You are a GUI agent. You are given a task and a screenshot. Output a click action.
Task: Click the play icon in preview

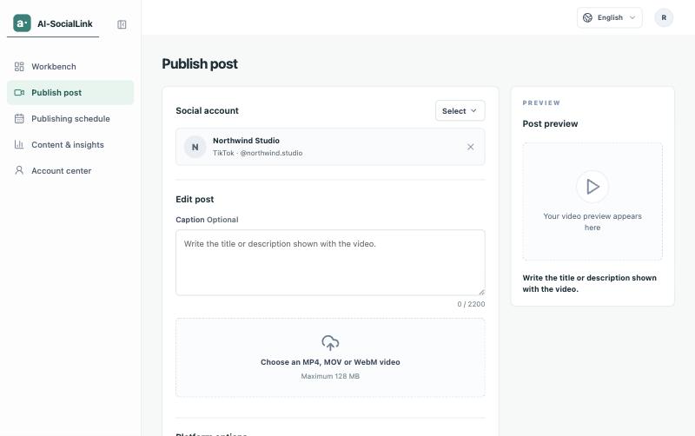[592, 187]
